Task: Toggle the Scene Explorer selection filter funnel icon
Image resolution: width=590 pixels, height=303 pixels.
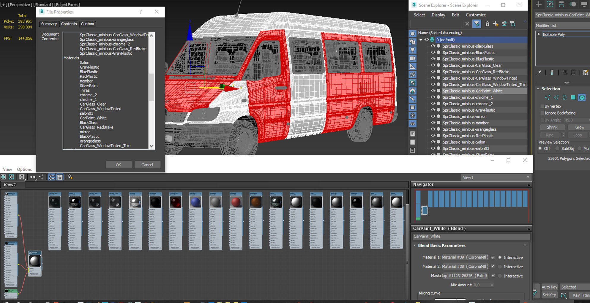Action: click(477, 24)
